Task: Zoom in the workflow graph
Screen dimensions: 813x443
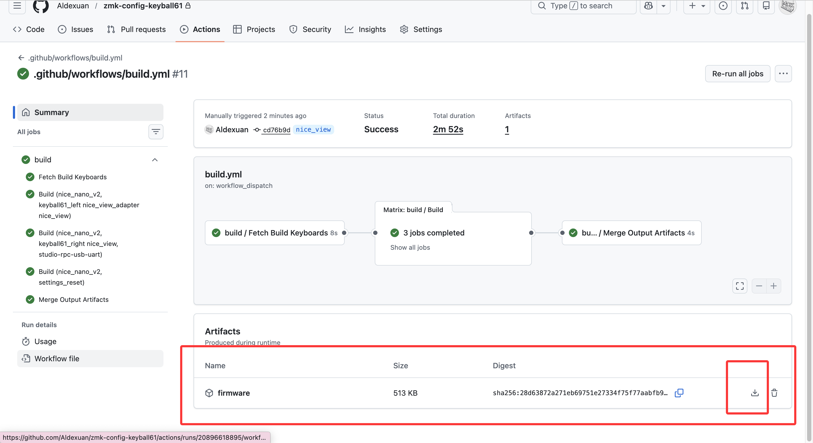Action: [x=773, y=286]
